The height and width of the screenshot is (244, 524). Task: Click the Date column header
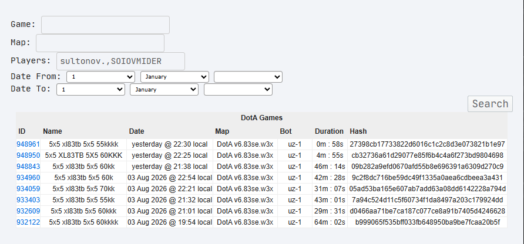[137, 131]
